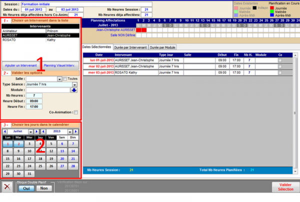Viewport: 300px width, 202px height.
Task: Enable the Toutes checkbox next to Salle
Action: [x=64, y=78]
